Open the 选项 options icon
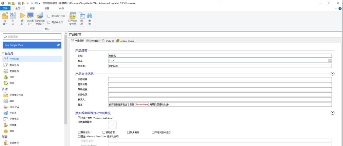 click(x=81, y=16)
